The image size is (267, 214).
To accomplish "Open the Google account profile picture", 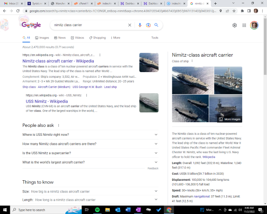I will point(254,25).
